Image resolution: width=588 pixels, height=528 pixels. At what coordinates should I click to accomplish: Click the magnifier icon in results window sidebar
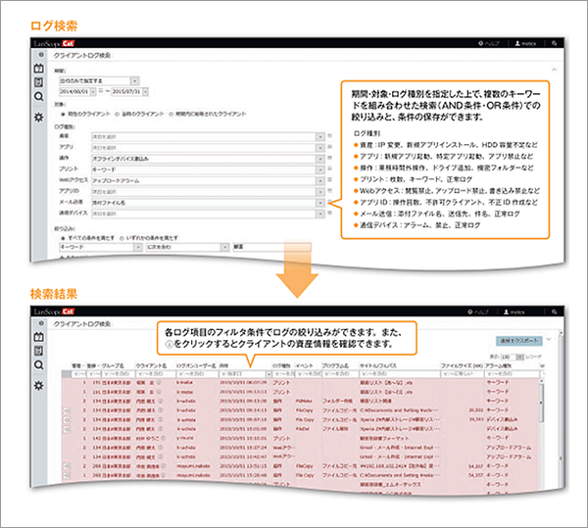[x=38, y=365]
